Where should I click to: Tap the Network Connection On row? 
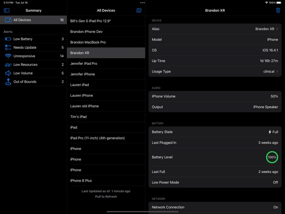[x=215, y=207]
